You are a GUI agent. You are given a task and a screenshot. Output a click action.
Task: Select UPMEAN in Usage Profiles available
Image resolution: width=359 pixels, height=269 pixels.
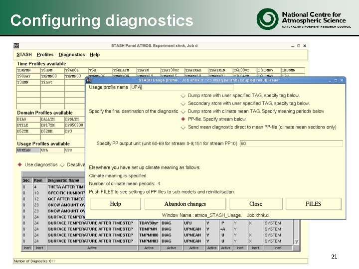28,150
